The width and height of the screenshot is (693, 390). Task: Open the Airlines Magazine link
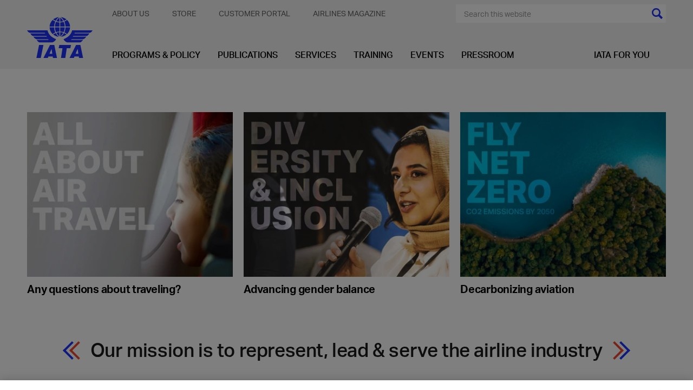[x=349, y=14]
